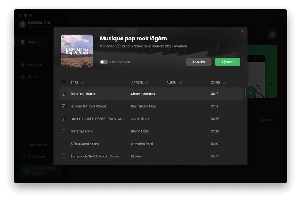Open Accueil in the sidebar
The image size is (301, 201).
pyautogui.click(x=31, y=42)
